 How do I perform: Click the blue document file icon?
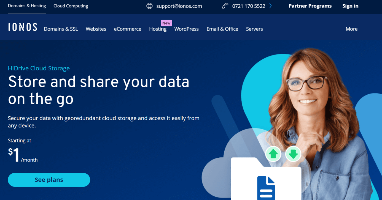tap(266, 188)
